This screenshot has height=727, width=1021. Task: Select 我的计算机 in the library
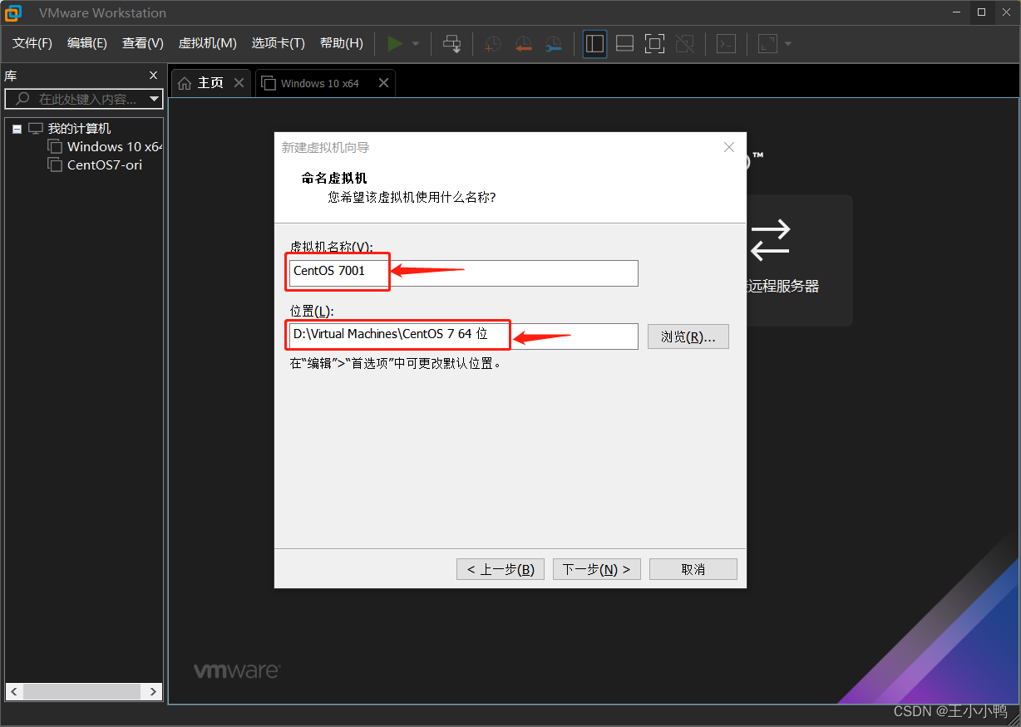pos(79,129)
